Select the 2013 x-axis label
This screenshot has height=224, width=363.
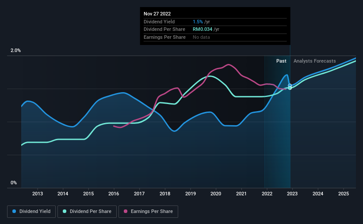pyautogui.click(x=38, y=194)
